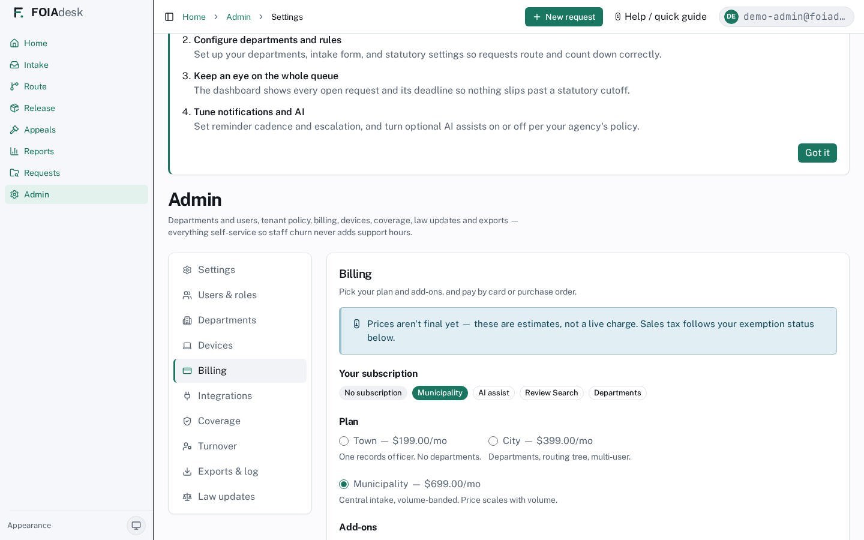Open the Users & roles tab
This screenshot has height=540, width=864.
click(x=240, y=295)
